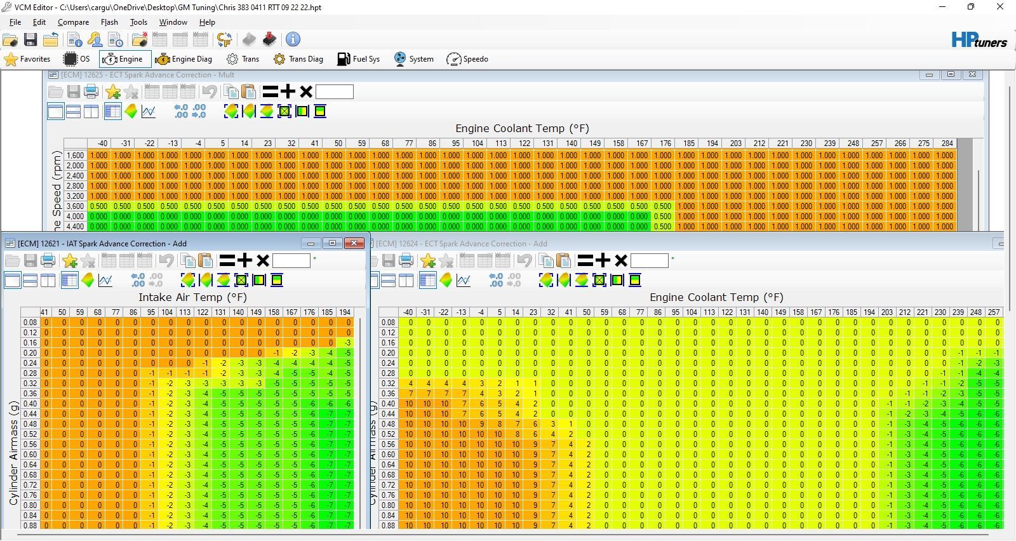Click the Write to vehicle chip icon
This screenshot has width=1016, height=541.
click(x=270, y=40)
